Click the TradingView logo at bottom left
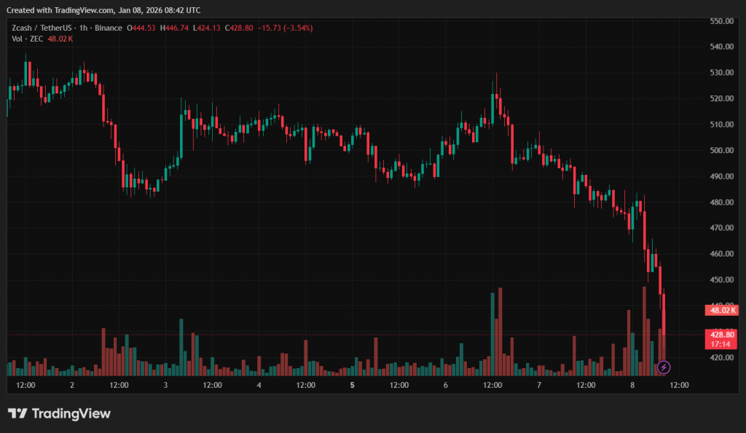The image size is (746, 433). [x=59, y=413]
